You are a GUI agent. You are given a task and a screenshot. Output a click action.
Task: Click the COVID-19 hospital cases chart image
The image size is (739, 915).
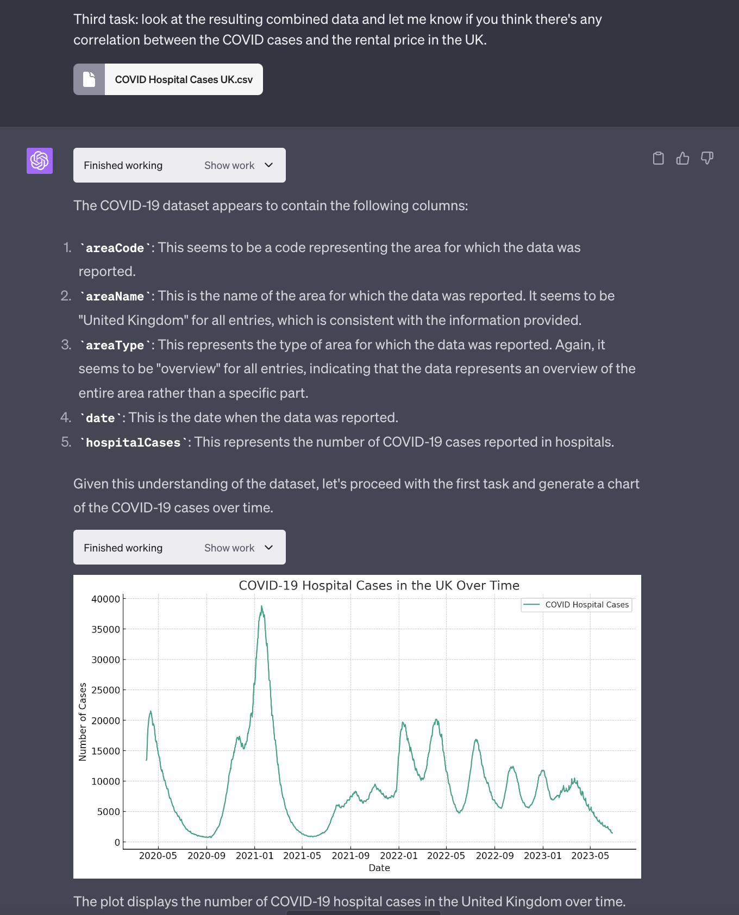click(x=357, y=726)
